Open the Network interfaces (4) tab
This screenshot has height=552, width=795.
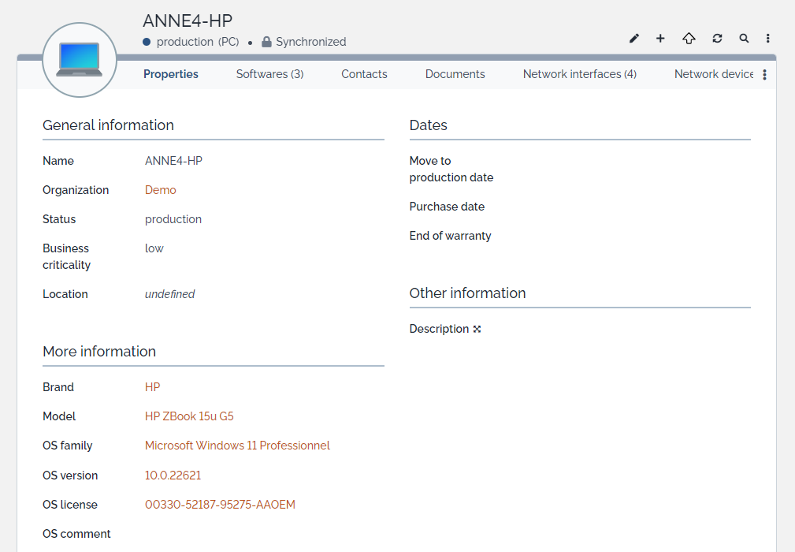pyautogui.click(x=579, y=74)
